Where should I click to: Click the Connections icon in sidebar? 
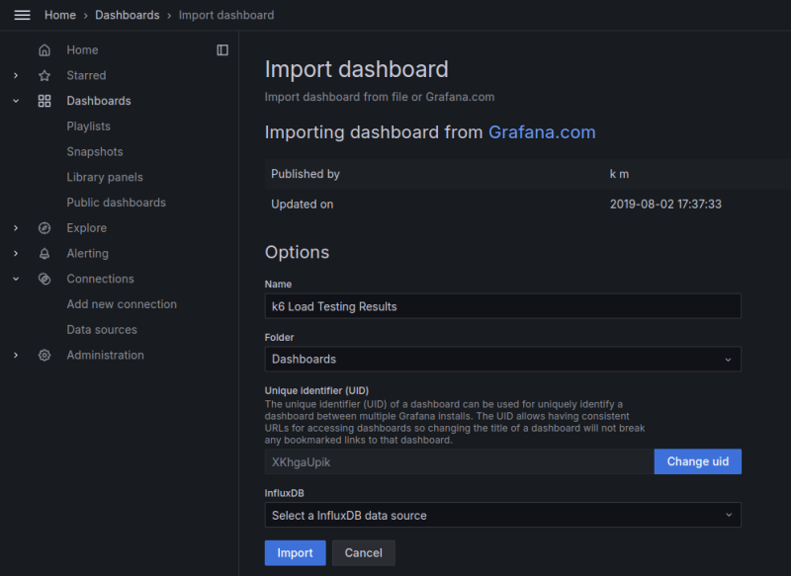tap(44, 280)
